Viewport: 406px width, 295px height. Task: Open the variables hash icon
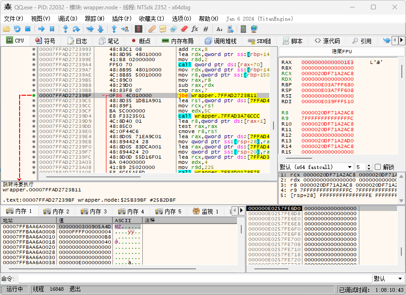206,29
